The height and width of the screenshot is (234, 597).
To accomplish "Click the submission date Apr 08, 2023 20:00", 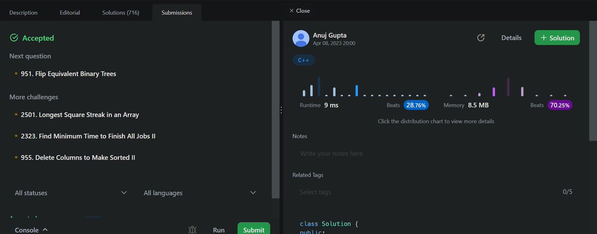I will [x=334, y=43].
